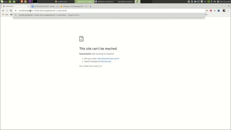Open the NVIDIA tray icon
This screenshot has height=130, width=231.
click(x=208, y=1)
